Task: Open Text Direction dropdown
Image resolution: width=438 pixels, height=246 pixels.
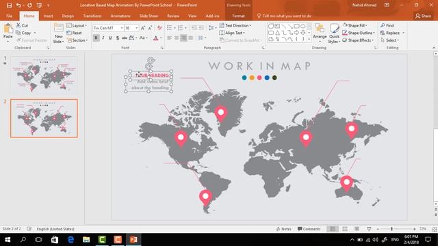Action: point(235,25)
